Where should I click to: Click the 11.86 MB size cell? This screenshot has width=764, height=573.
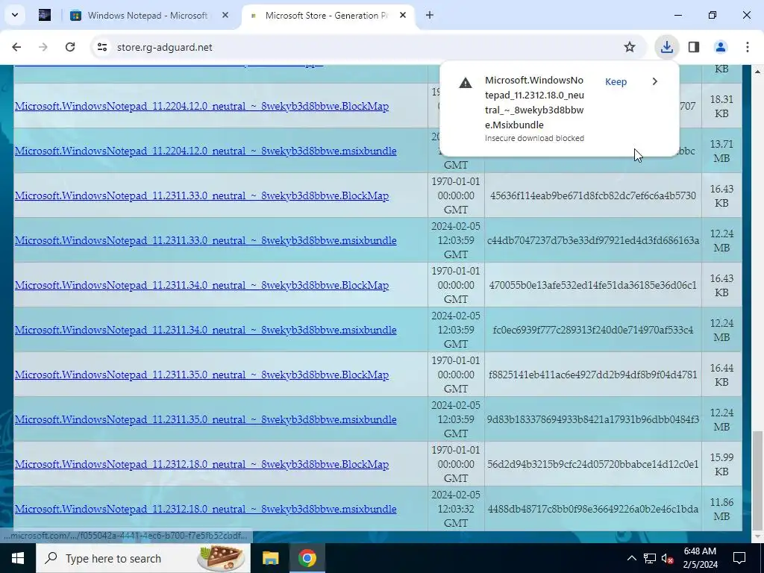[721, 509]
